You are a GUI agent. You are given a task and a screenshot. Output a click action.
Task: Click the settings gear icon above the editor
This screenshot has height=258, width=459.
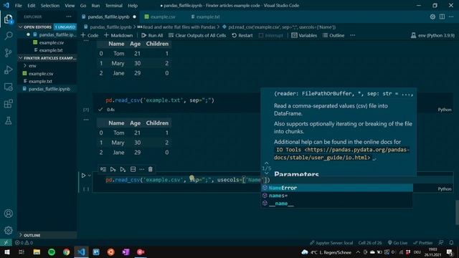click(x=432, y=16)
